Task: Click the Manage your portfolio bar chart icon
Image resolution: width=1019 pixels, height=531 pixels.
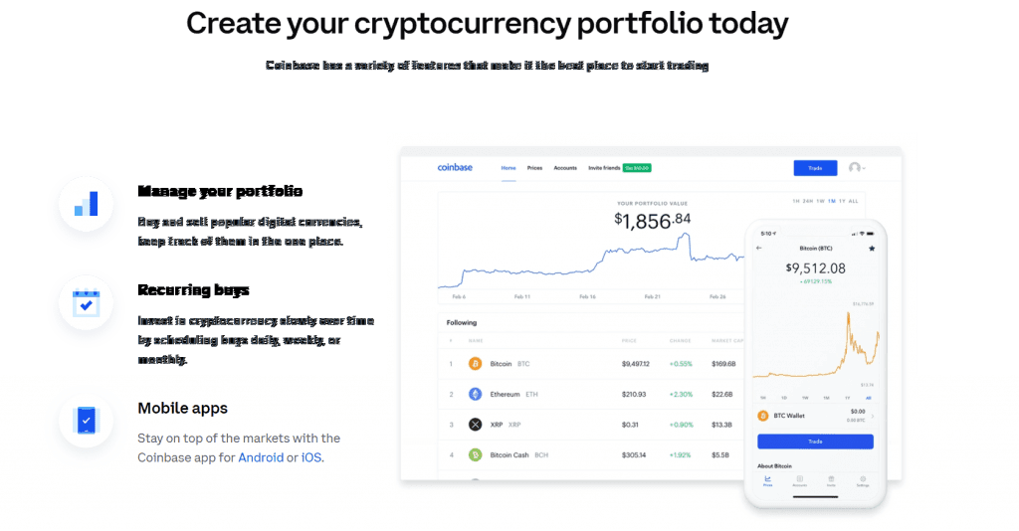Action: (86, 204)
